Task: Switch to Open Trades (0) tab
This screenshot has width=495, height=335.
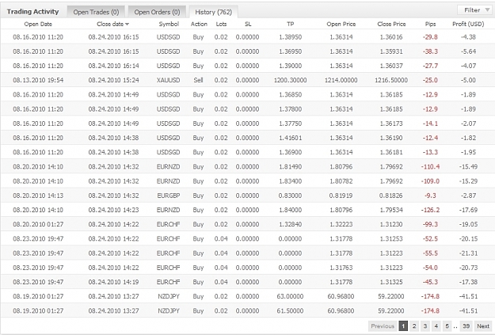Action: 96,12
